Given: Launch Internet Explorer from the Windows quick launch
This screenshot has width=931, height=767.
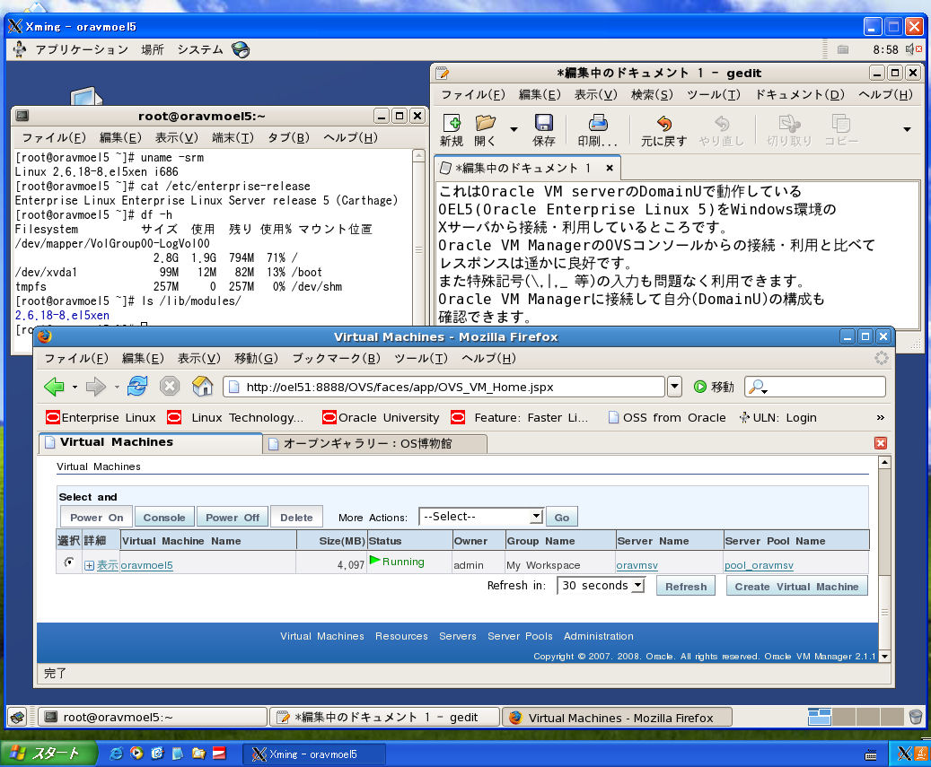Looking at the screenshot, I should (x=117, y=754).
